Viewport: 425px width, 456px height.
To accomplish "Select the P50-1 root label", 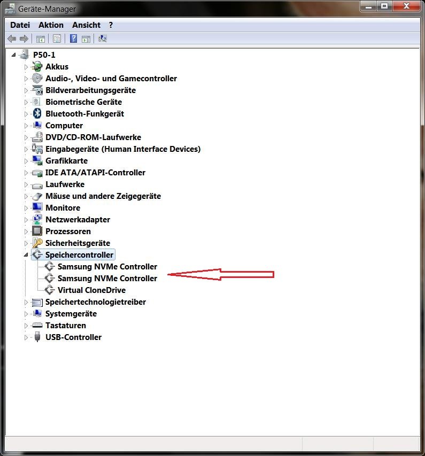I will point(44,55).
